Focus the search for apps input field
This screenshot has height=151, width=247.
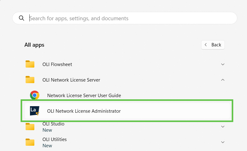[125, 18]
